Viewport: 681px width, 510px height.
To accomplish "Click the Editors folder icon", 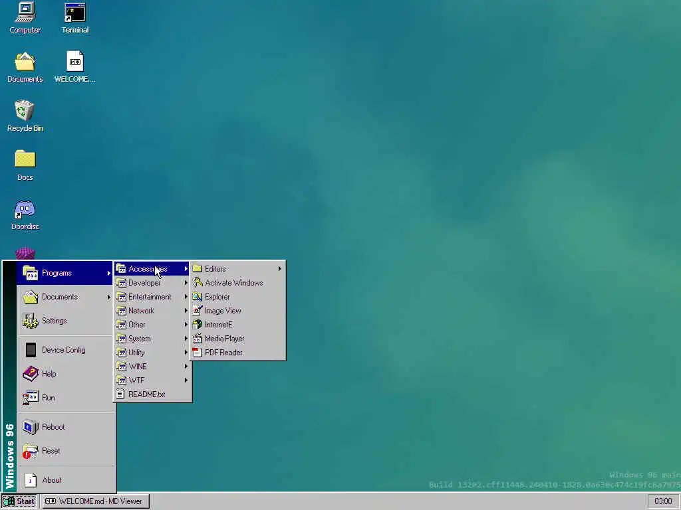I will [x=198, y=269].
